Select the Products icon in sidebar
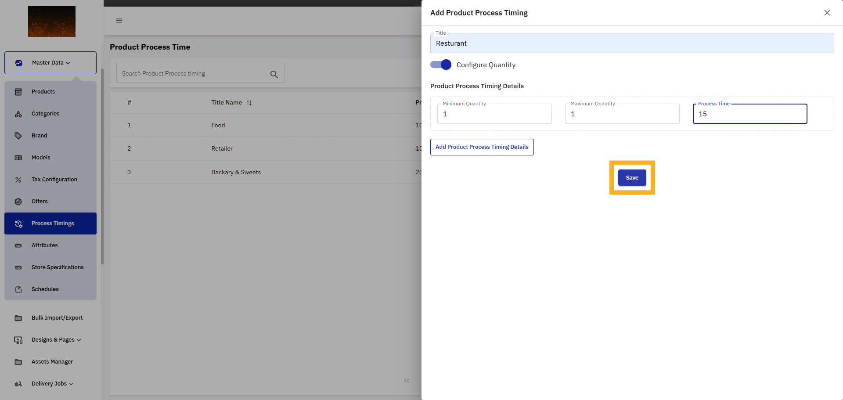This screenshot has width=843, height=400. click(18, 92)
